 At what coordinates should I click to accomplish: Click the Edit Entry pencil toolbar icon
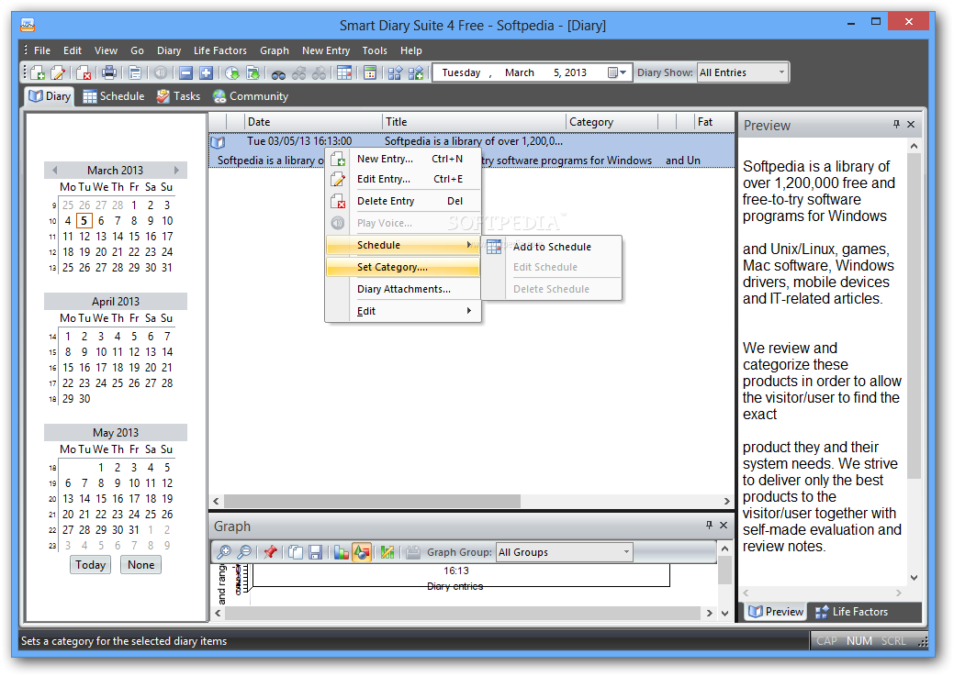coord(58,73)
